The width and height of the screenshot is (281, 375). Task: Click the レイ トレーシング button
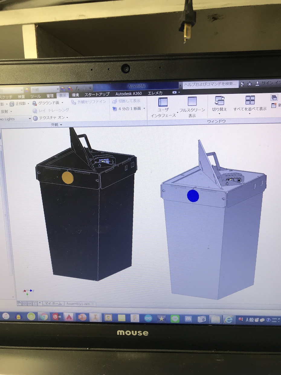51,110
